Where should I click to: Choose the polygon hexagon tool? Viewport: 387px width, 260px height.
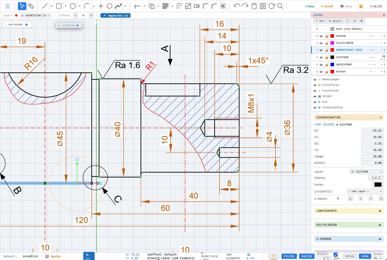[x=110, y=6]
